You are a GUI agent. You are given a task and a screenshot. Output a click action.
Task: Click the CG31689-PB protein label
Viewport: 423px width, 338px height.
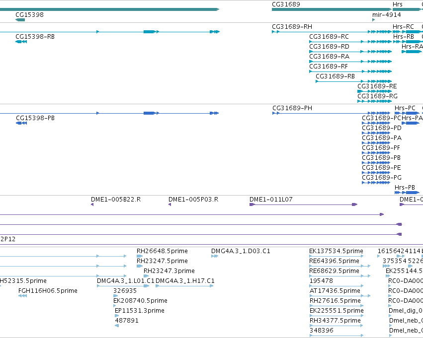tap(381, 158)
